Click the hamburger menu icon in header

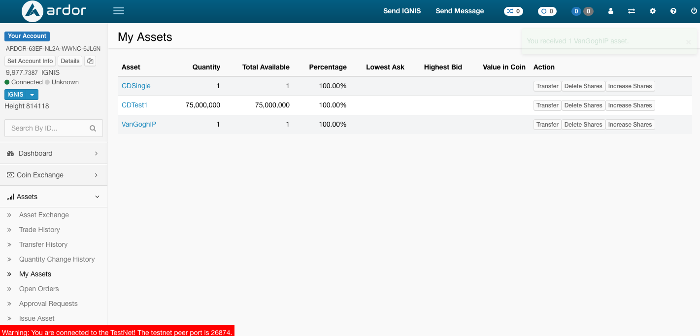click(119, 11)
